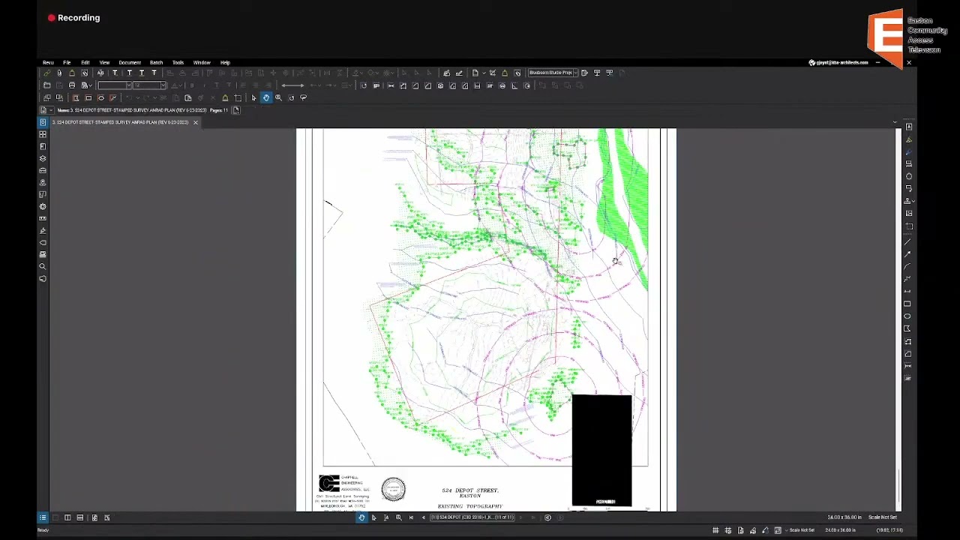Select the Highlight tool on right sidebar
This screenshot has width=960, height=540.
[x=908, y=139]
